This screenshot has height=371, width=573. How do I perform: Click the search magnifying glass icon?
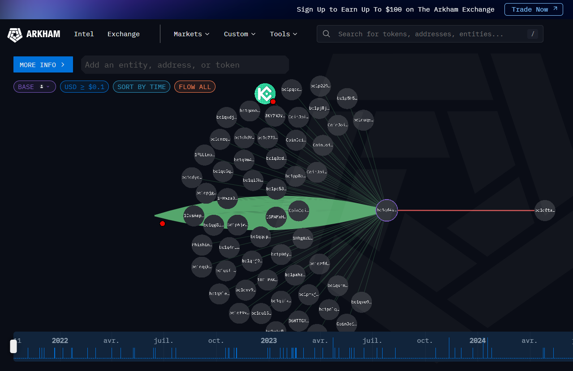click(x=326, y=34)
